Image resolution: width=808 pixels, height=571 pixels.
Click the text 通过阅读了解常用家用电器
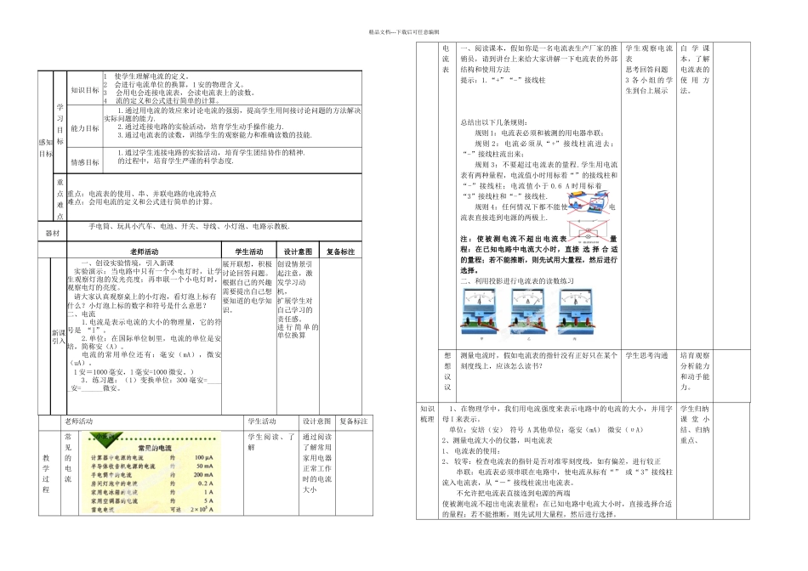(x=317, y=463)
